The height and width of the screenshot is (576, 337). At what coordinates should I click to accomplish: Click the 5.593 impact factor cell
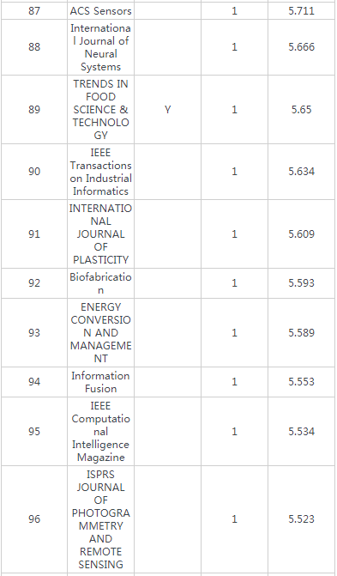click(301, 283)
